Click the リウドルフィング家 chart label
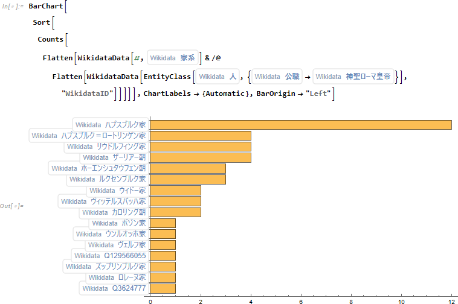Image resolution: width=458 pixels, height=304 pixels. [106, 147]
